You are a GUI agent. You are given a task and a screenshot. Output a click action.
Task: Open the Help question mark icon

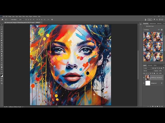(160, 19)
